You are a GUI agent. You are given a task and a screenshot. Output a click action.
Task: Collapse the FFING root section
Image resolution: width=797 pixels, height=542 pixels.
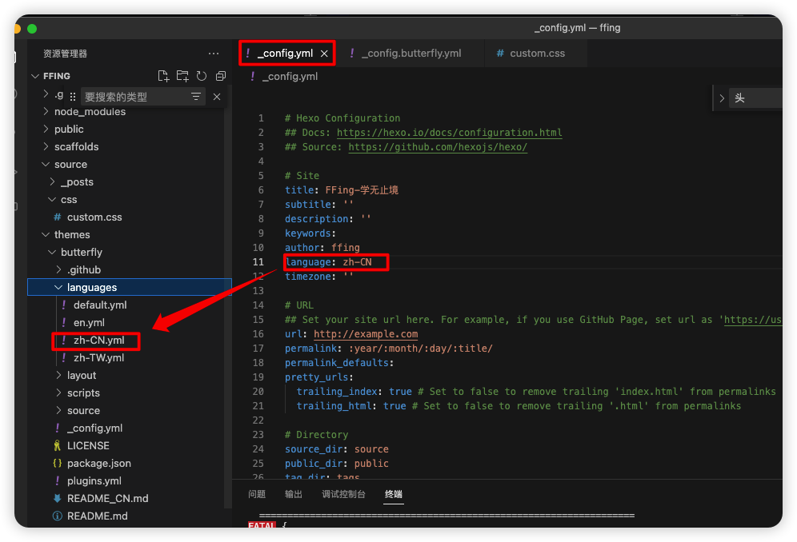point(35,76)
